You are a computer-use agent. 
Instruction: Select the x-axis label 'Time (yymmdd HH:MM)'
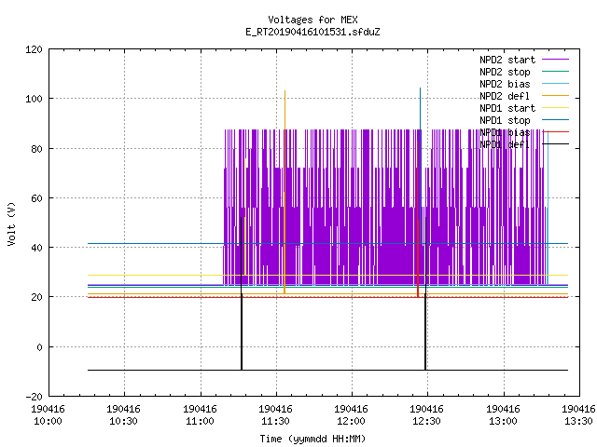pos(312,439)
